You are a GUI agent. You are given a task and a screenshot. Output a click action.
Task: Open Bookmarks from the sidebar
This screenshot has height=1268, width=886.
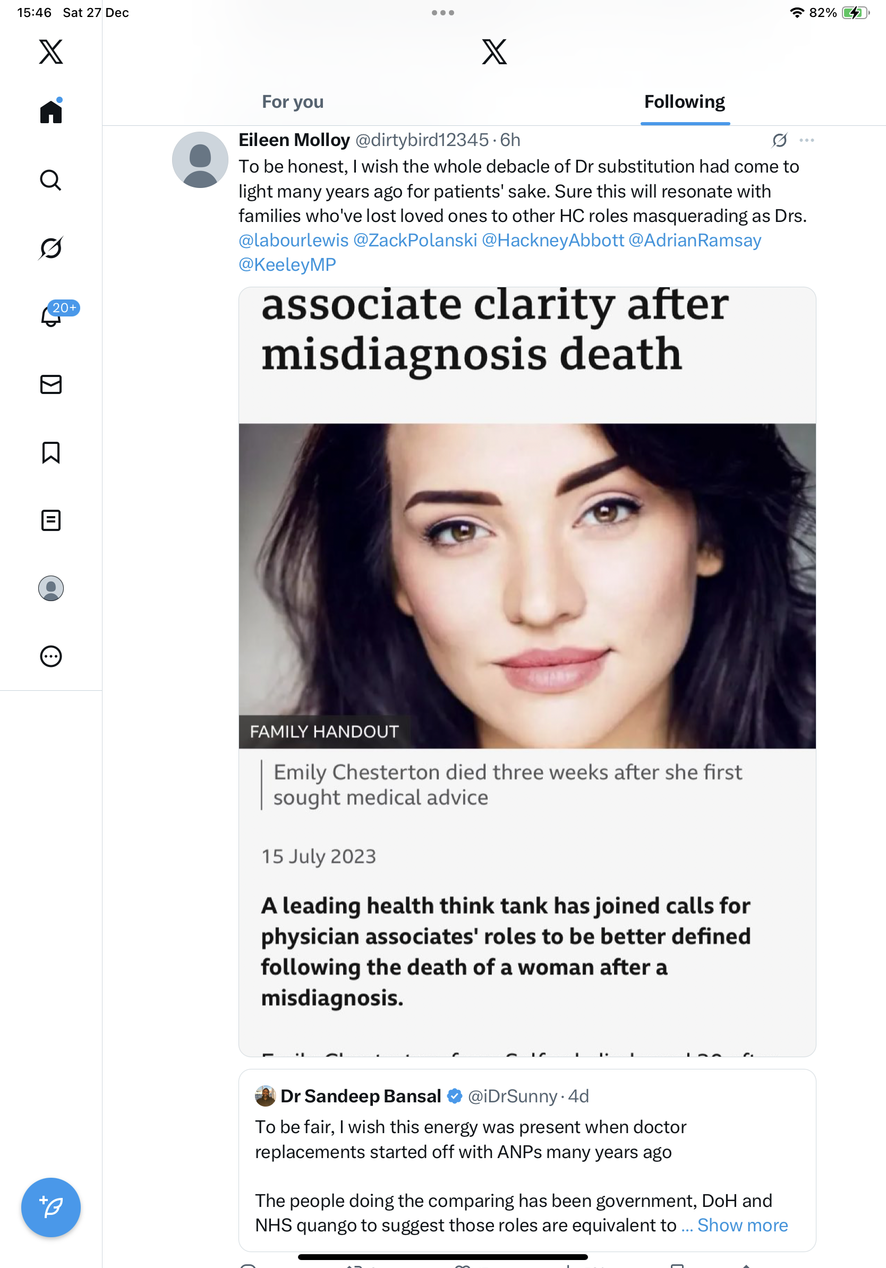(x=51, y=452)
